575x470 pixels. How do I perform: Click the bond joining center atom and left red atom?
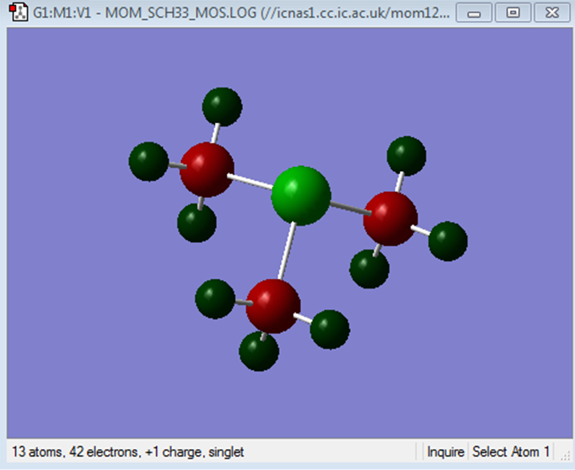click(x=250, y=181)
